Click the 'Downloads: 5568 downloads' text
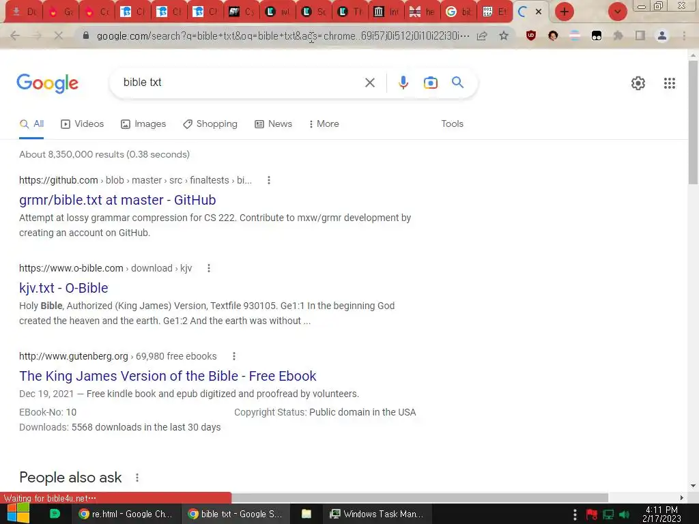Viewport: 699px width, 524px height. [x=120, y=427]
